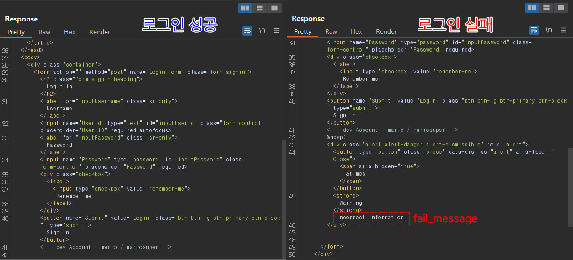The image size is (573, 260).
Task: Click the "&times;" text in right panel
Action: 357,174
